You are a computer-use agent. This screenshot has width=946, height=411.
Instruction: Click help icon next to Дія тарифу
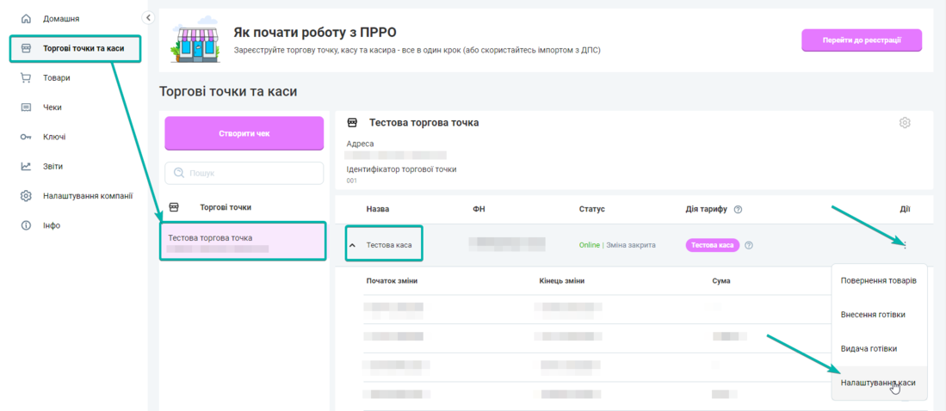[739, 210]
